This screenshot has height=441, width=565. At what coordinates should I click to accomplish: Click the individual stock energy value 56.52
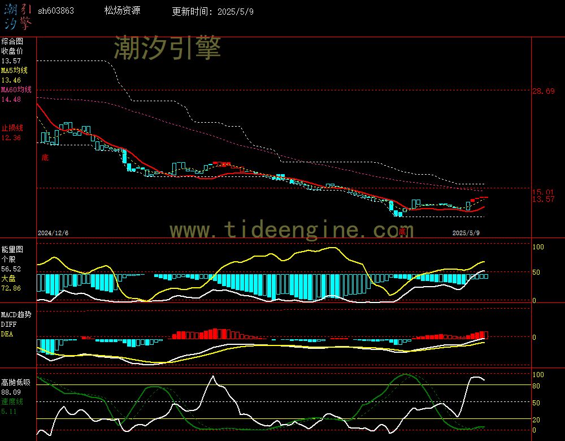point(11,269)
